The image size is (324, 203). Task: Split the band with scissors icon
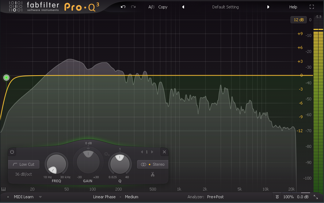[x=153, y=175]
